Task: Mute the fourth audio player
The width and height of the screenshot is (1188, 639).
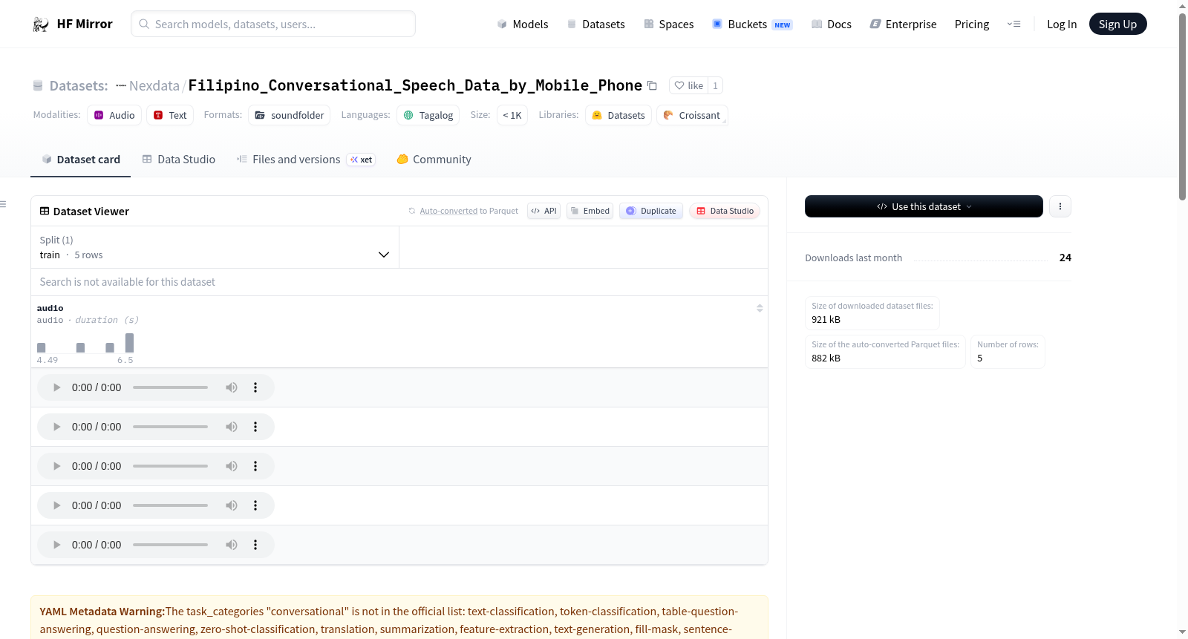Action: pyautogui.click(x=232, y=505)
